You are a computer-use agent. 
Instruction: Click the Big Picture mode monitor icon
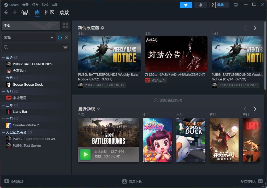(236, 5)
